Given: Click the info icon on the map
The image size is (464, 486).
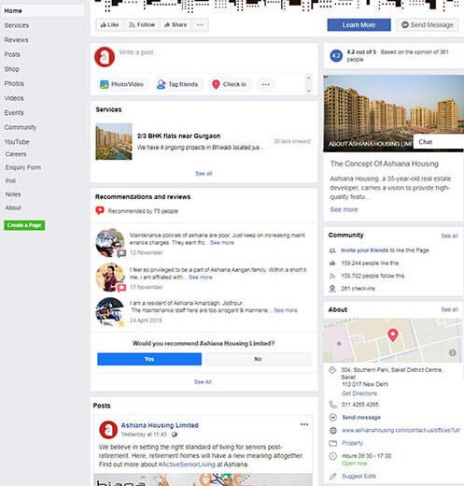Looking at the screenshot, I should click(x=453, y=352).
